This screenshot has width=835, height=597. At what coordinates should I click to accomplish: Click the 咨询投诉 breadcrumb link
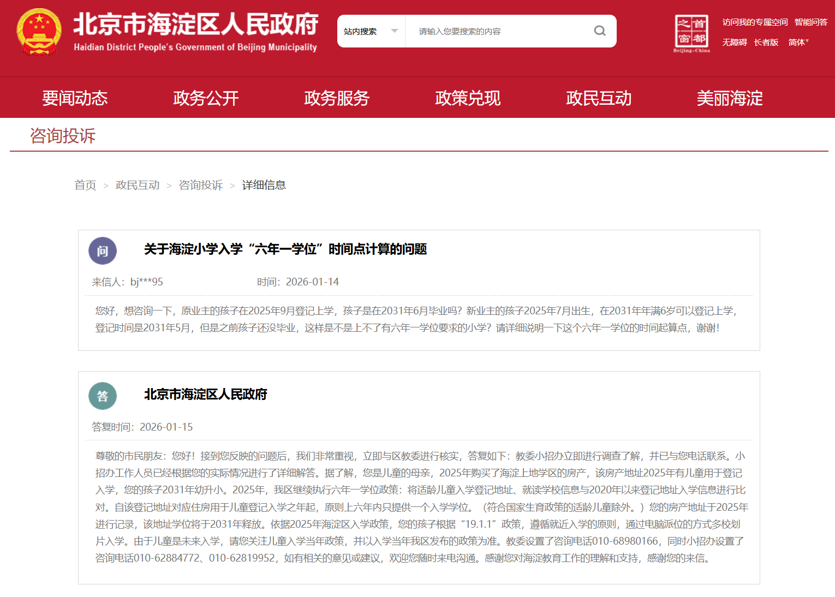click(201, 185)
